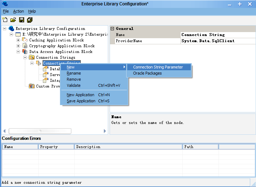Choose Oracle Packages from submenu
The image size is (256, 187).
pos(159,73)
